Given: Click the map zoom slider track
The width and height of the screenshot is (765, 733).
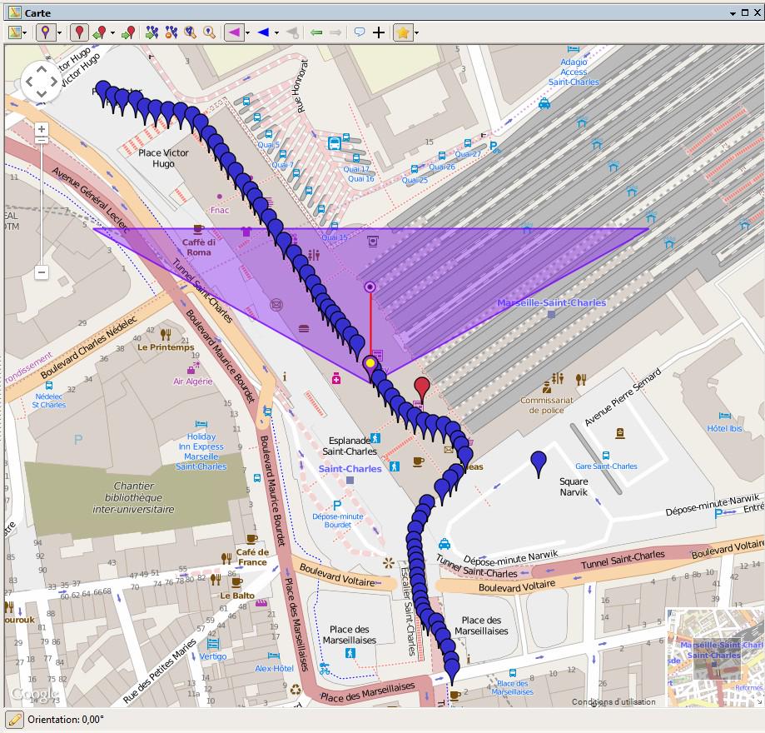Looking at the screenshot, I should [x=42, y=202].
